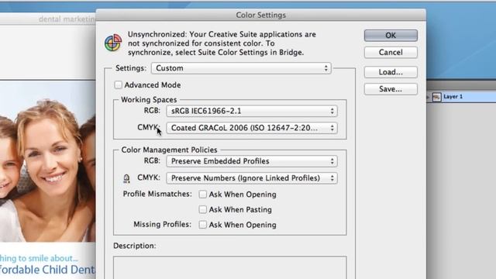Click the Unsynchronized message text
The image size is (496, 279).
[x=222, y=43]
